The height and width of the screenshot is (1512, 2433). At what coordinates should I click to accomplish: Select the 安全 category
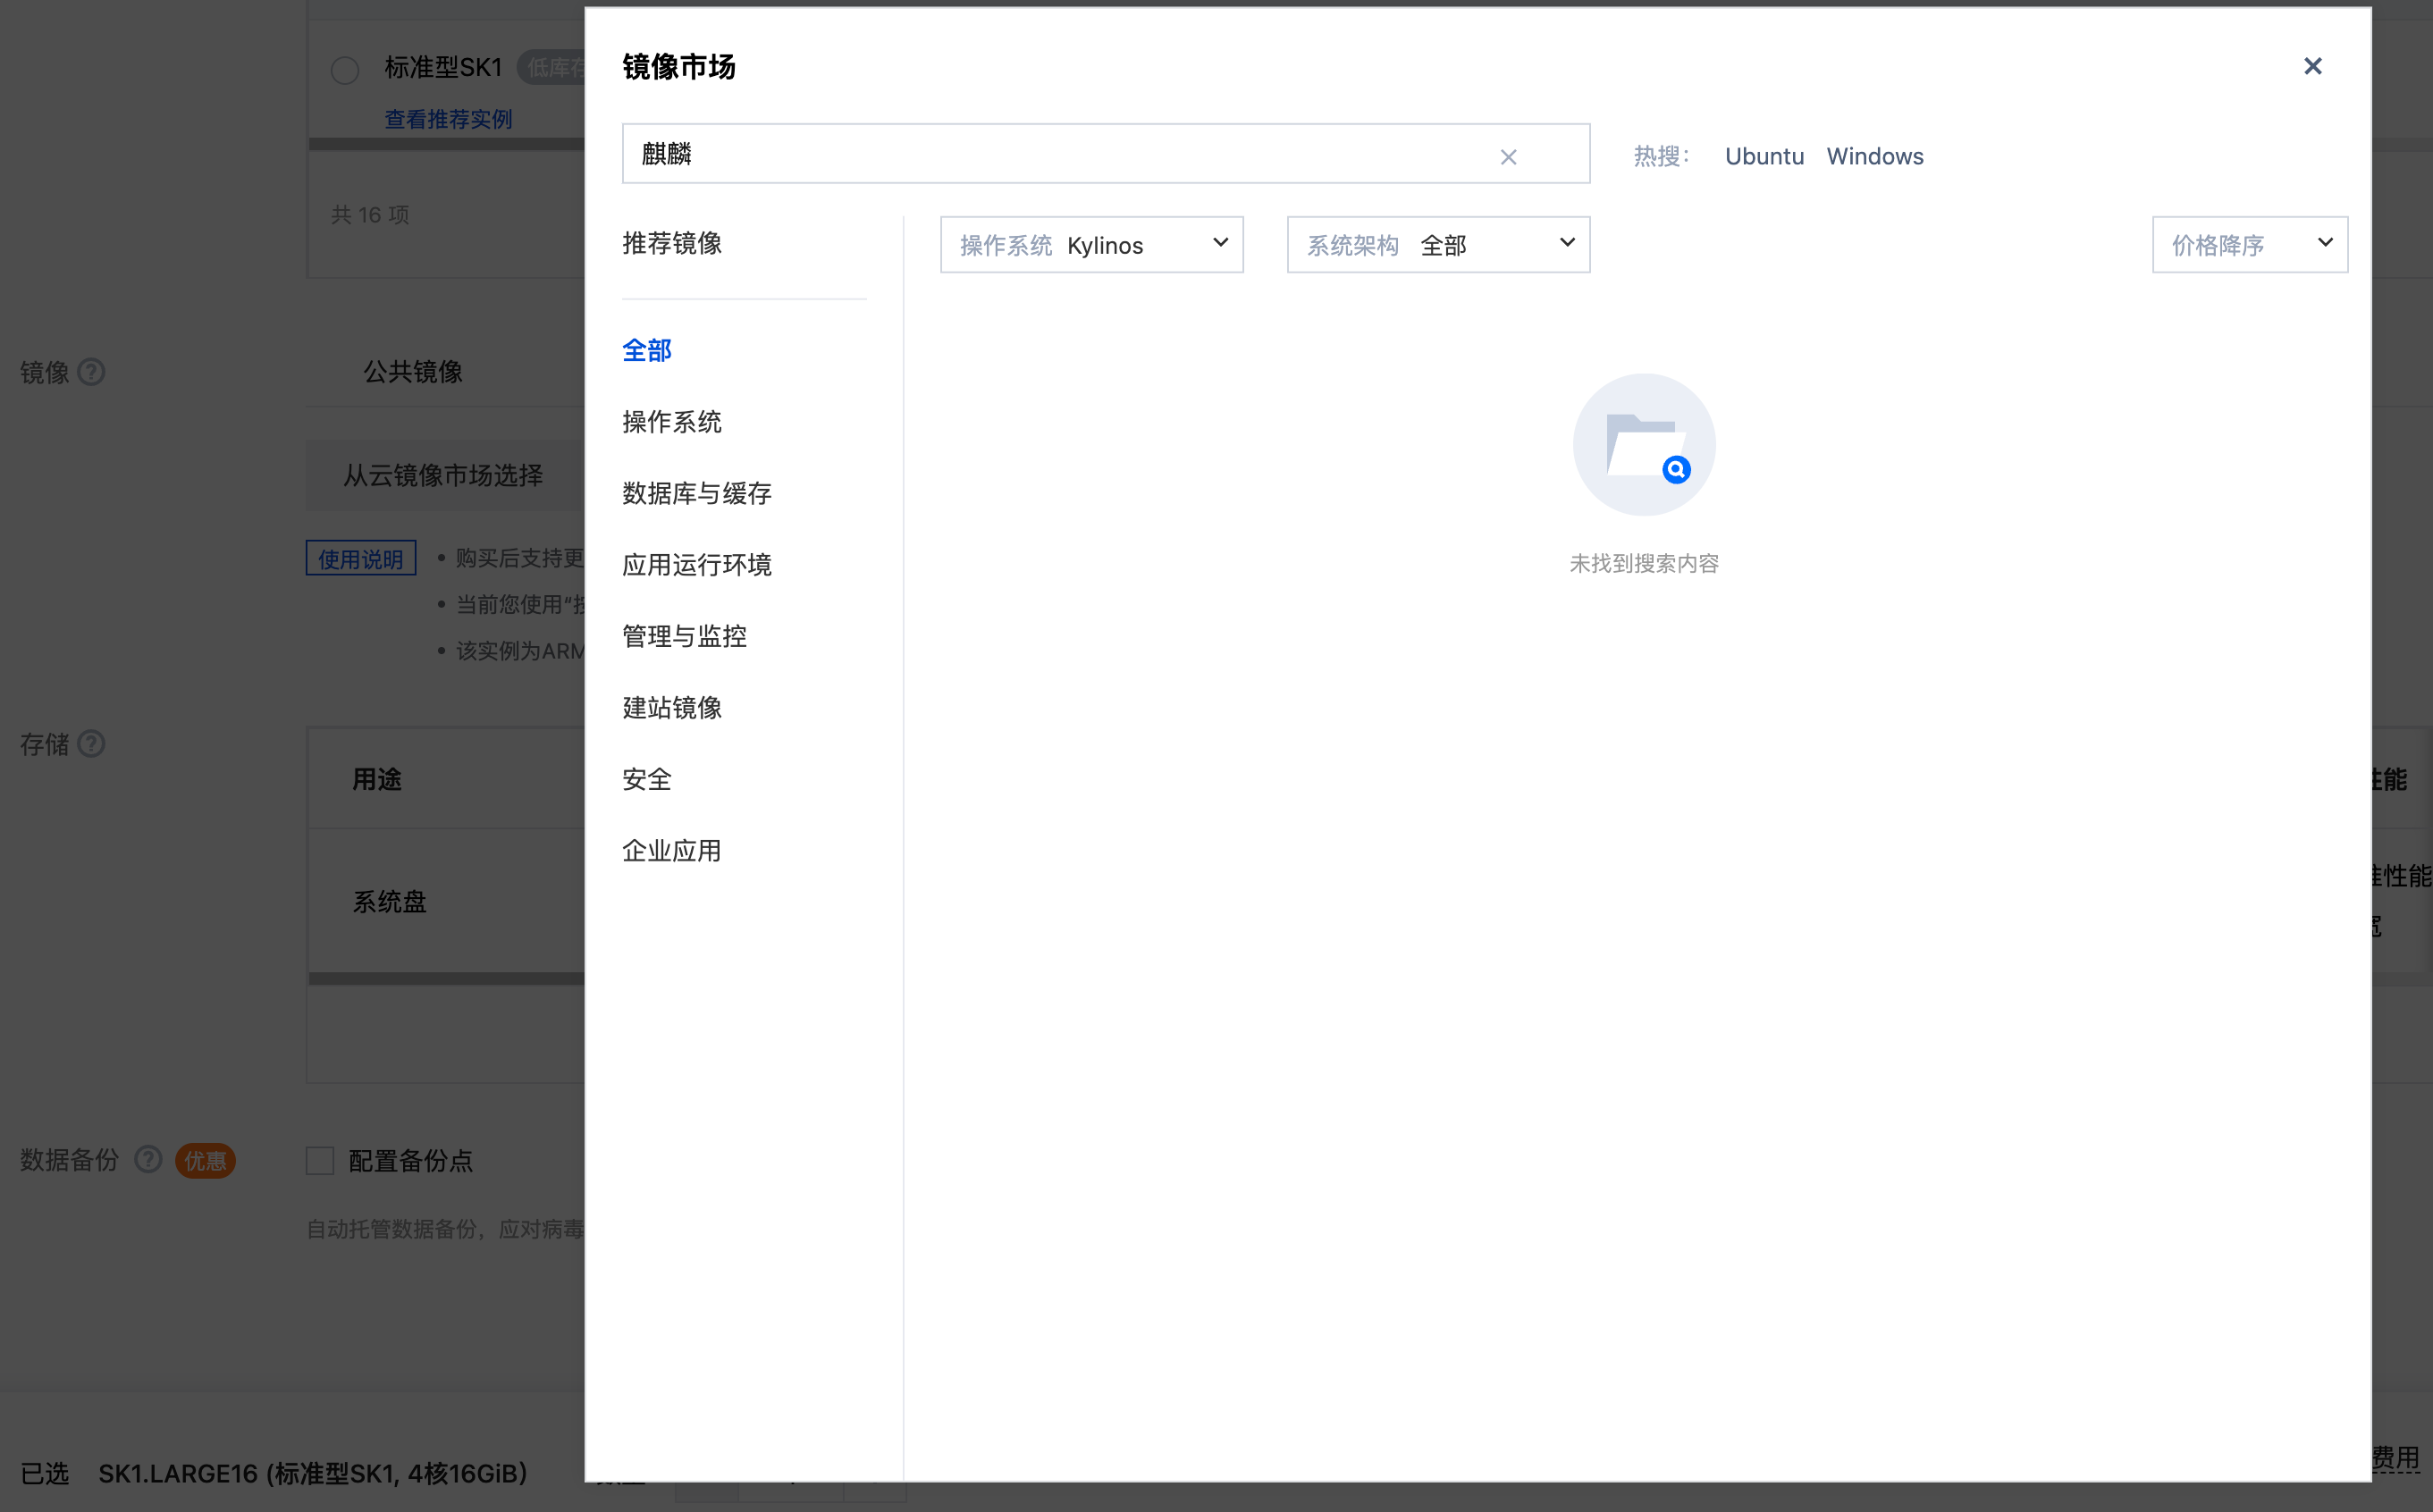point(647,779)
